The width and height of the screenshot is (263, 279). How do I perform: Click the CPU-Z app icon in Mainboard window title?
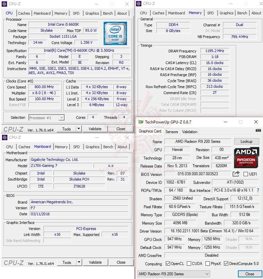click(4, 137)
